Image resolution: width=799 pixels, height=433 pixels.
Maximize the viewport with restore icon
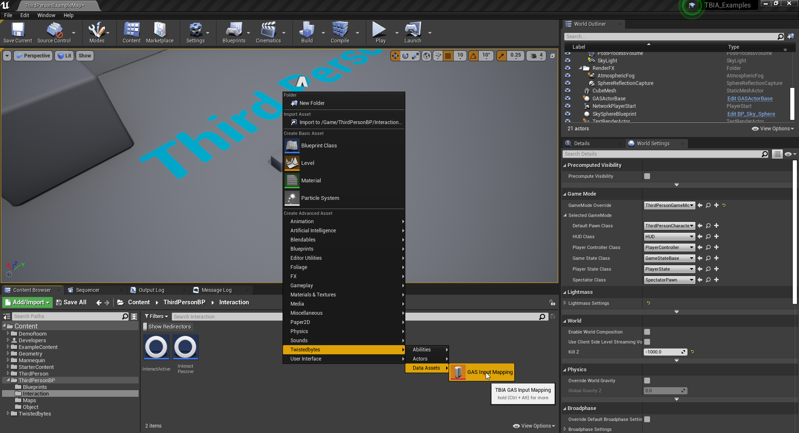click(553, 56)
